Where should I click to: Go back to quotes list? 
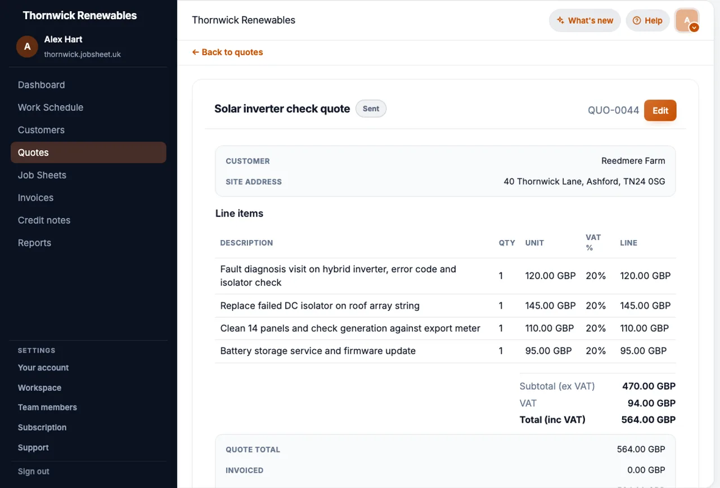[x=227, y=52]
